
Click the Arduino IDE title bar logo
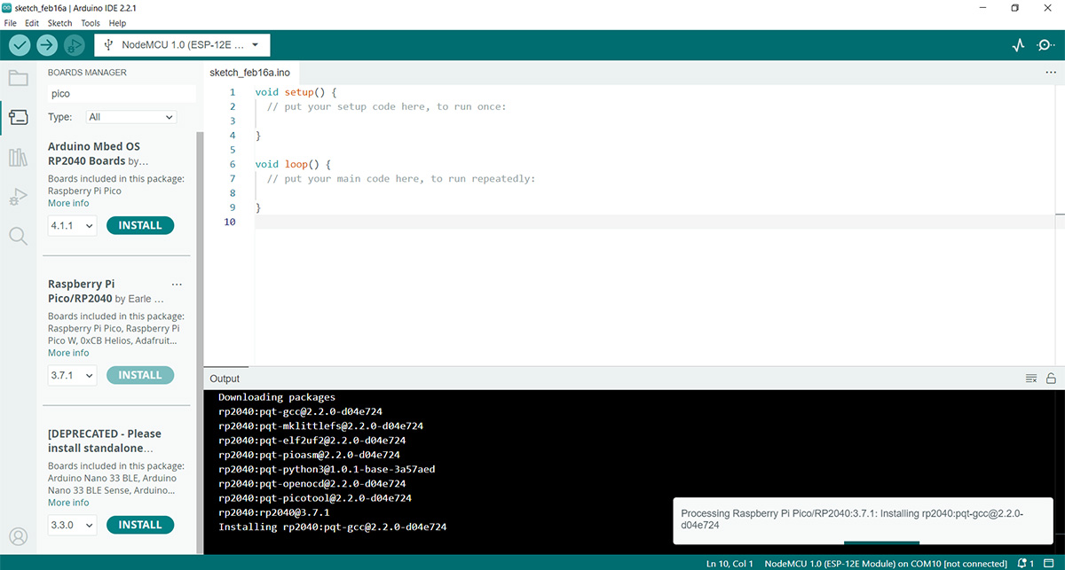[7, 7]
